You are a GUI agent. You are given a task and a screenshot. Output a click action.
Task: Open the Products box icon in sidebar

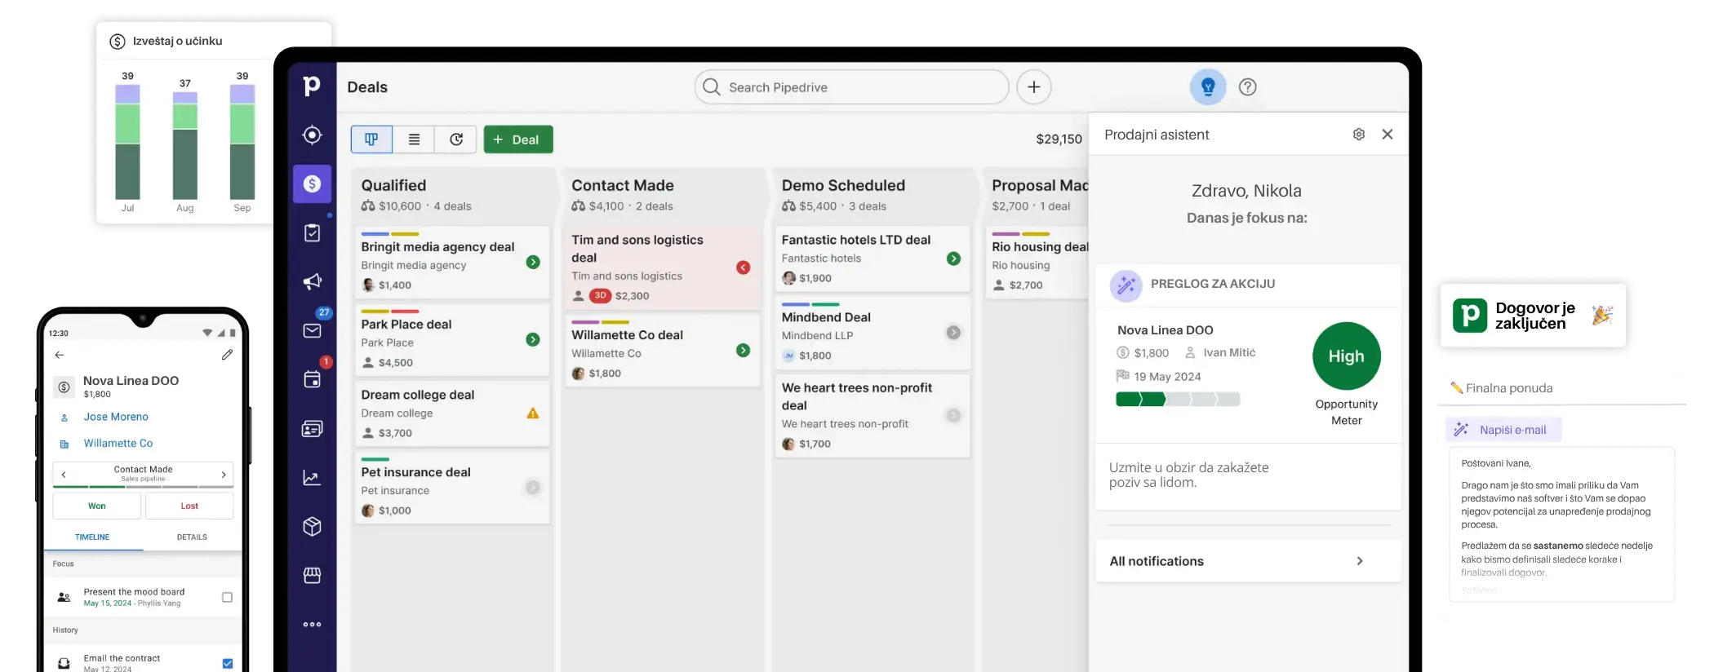(x=312, y=526)
